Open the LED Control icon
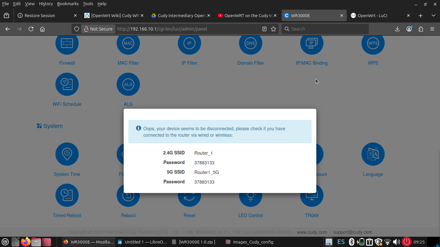The height and width of the screenshot is (247, 440). coord(251,195)
